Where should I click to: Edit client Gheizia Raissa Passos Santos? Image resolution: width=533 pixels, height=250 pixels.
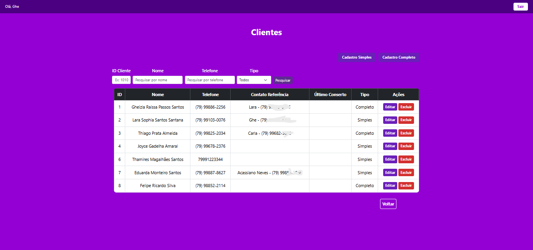[x=390, y=107]
